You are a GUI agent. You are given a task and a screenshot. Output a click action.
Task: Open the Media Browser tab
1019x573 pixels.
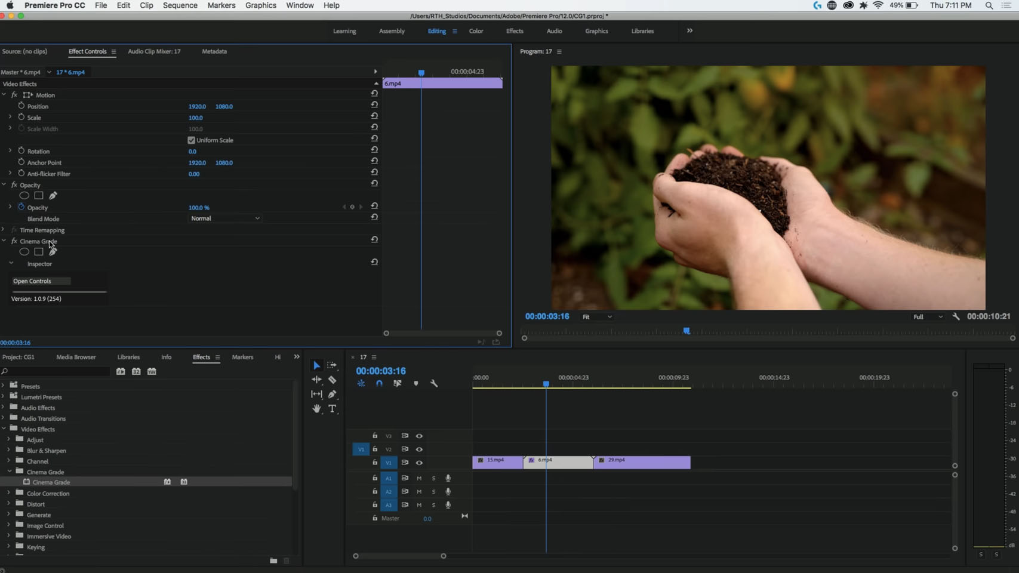[x=76, y=357]
